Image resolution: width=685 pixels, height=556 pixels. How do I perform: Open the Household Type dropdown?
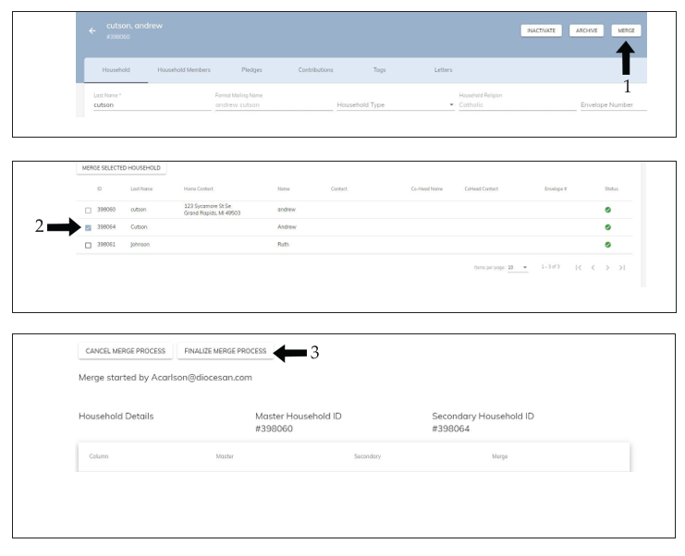(395, 105)
